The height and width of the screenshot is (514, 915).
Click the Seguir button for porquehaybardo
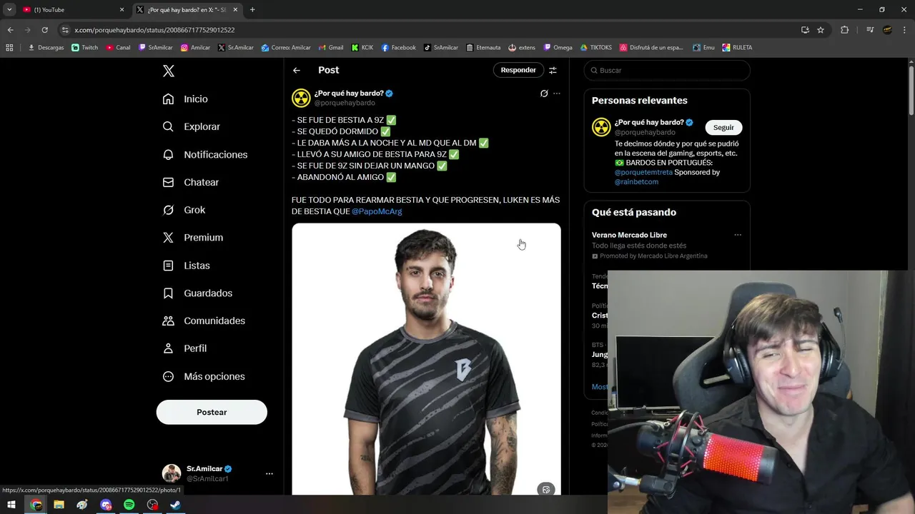723,127
